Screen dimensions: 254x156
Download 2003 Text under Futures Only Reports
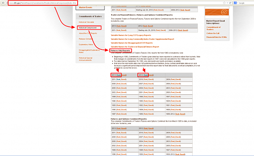(x=173, y=88)
